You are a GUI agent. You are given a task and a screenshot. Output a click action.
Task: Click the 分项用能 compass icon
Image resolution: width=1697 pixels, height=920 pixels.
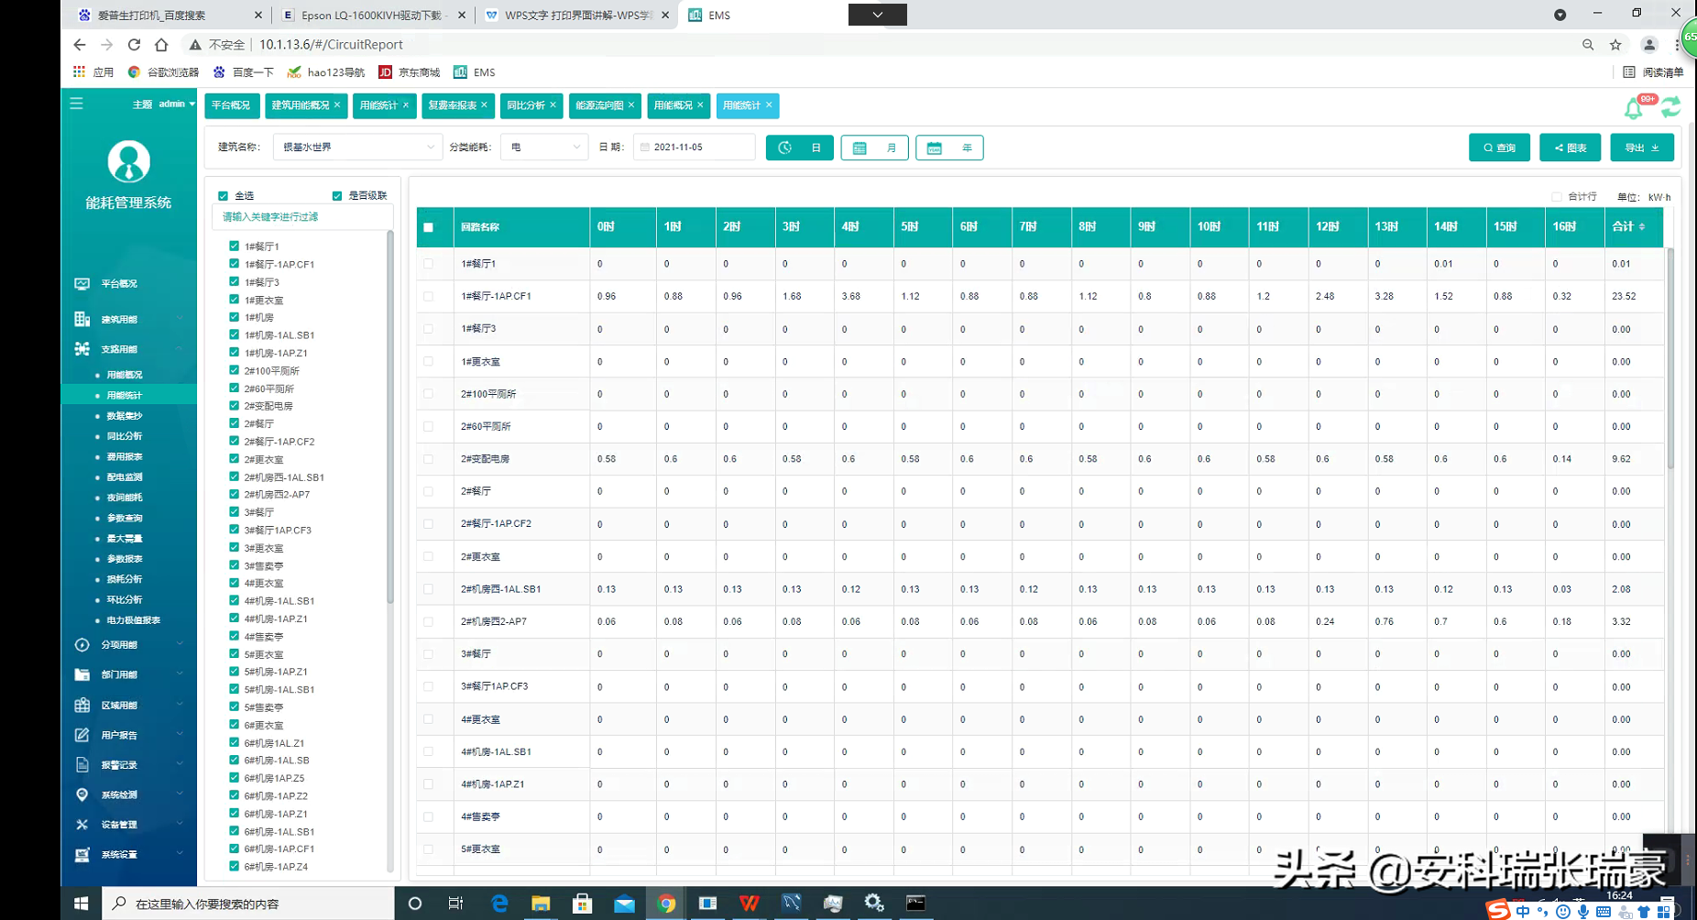(x=82, y=645)
